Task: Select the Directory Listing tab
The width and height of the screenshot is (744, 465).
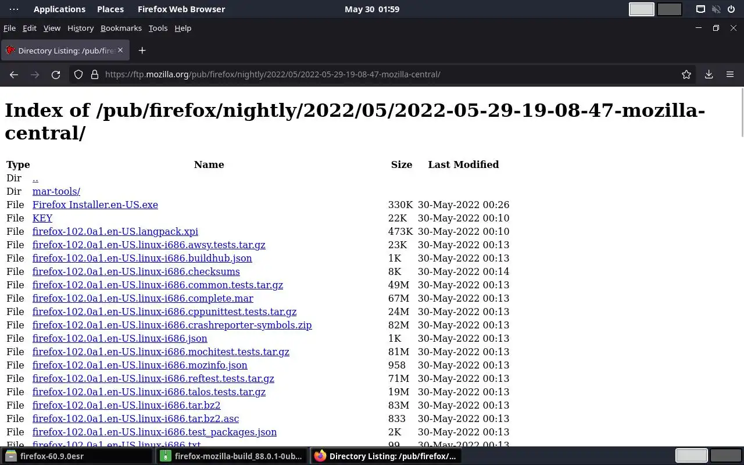Action: 64,51
